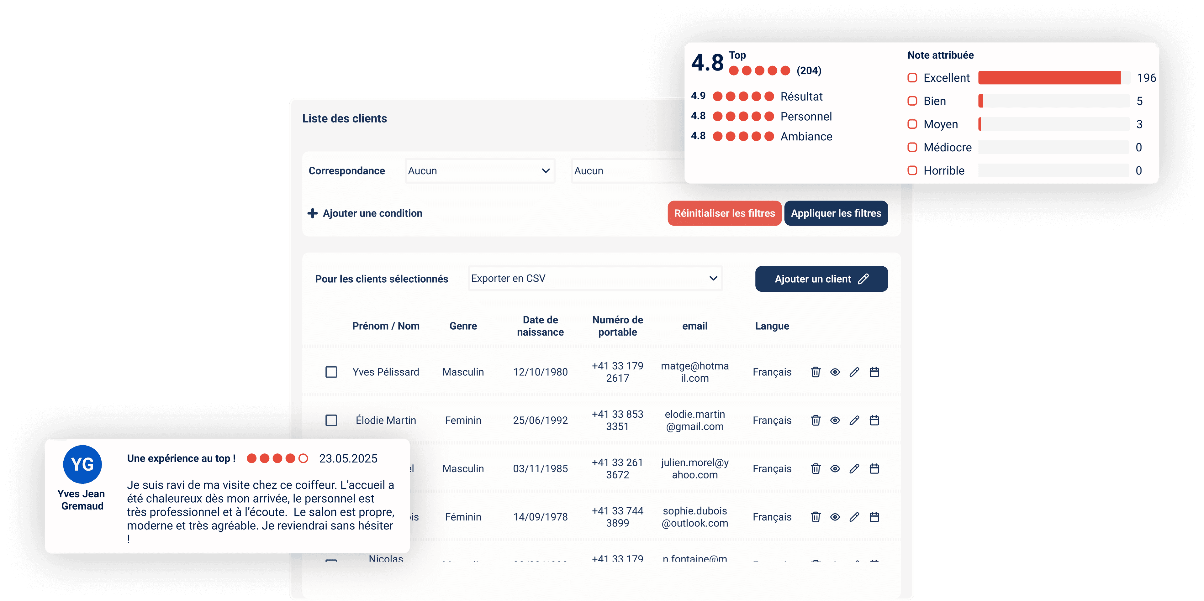Screen dimensions: 1204x601
Task: Tick the Élodie Martin checkbox
Action: coord(331,420)
